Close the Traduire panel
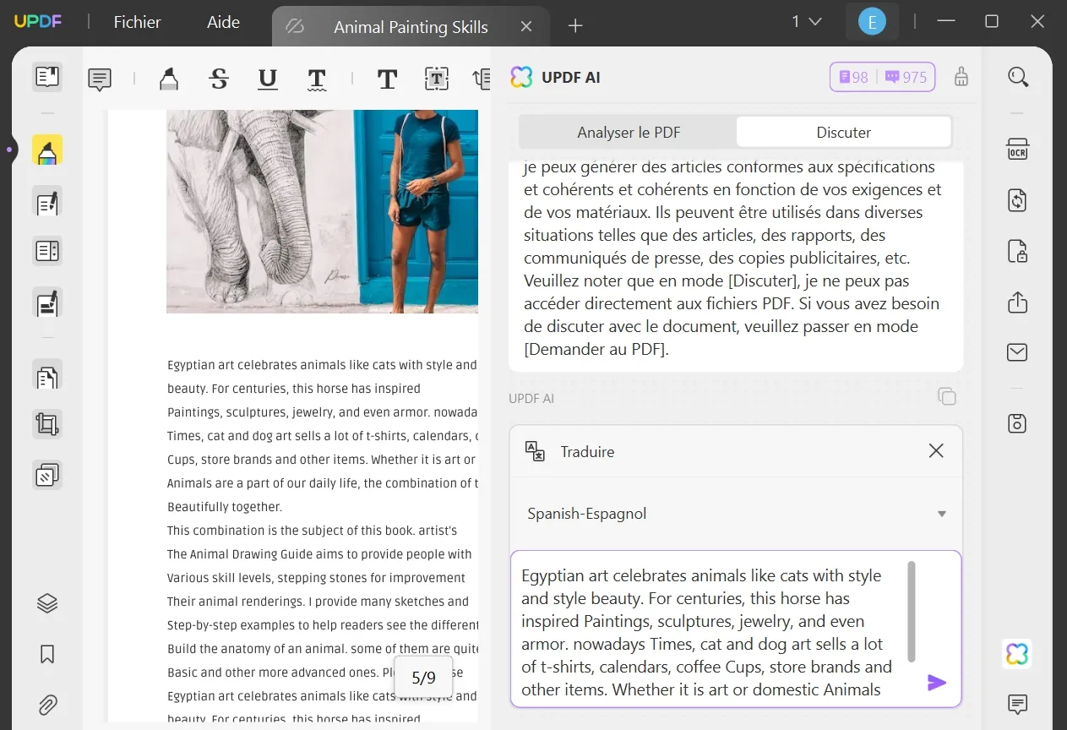The image size is (1067, 730). 935,450
